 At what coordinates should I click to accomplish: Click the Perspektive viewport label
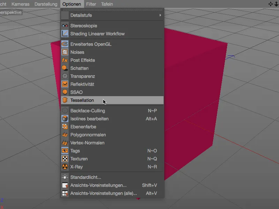(11, 13)
